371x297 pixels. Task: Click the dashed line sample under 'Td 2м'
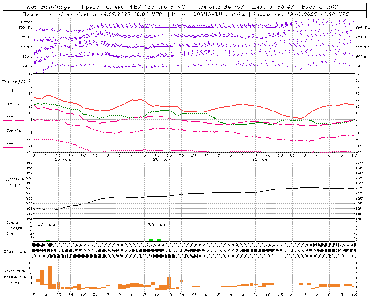click(13, 107)
